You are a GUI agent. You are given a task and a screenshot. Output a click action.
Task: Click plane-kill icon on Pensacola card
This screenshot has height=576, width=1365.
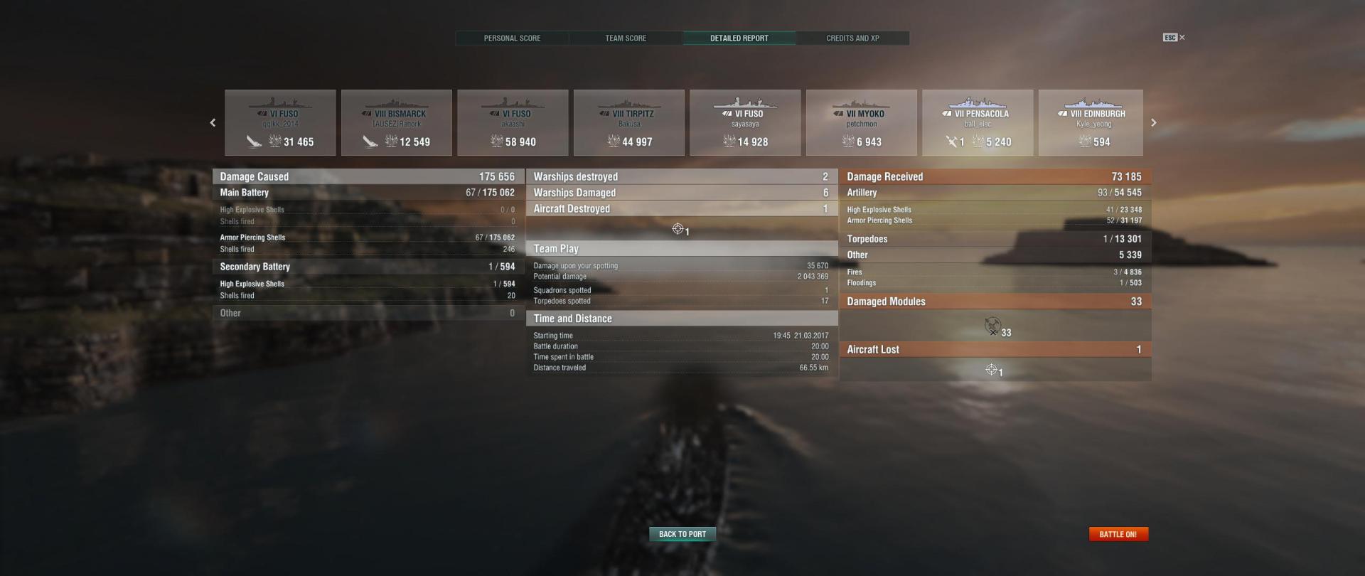[x=951, y=142]
